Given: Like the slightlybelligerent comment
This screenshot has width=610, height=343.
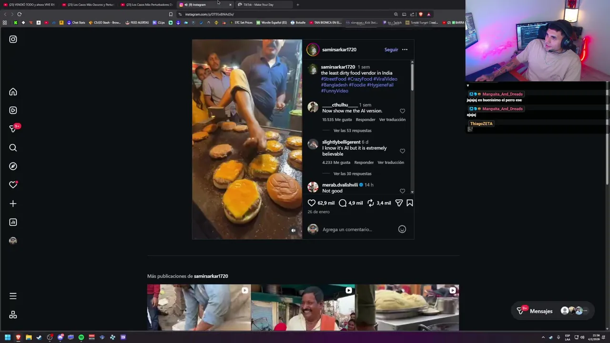Looking at the screenshot, I should 402,151.
